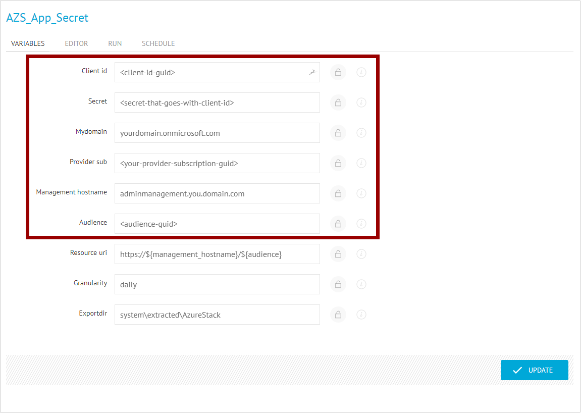Viewport: 581px width, 413px height.
Task: Focus the Granularity input field
Action: (x=217, y=285)
